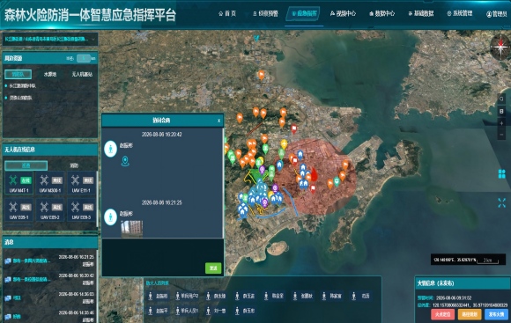Open the 首页 home tab

[x=227, y=13]
